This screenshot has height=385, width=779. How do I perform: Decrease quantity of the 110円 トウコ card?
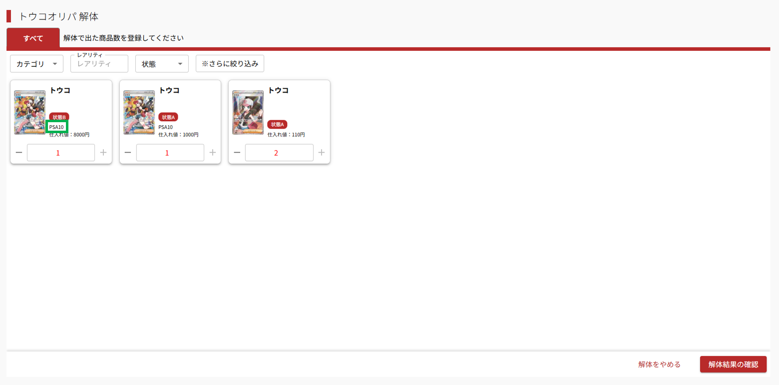tap(237, 153)
